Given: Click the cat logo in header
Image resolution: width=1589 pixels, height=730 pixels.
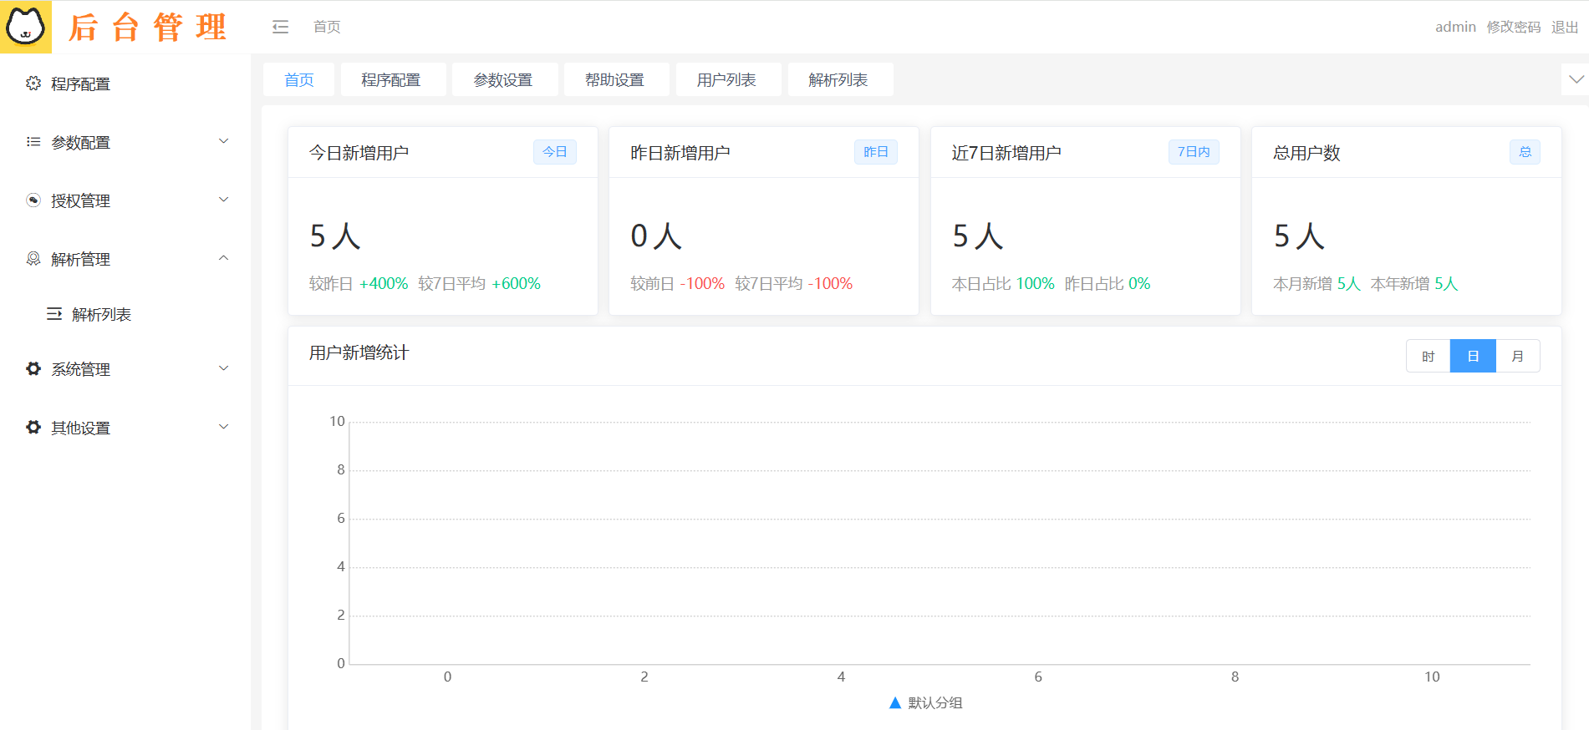Looking at the screenshot, I should (26, 27).
